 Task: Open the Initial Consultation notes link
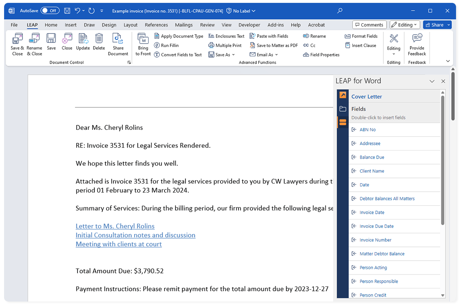click(136, 235)
